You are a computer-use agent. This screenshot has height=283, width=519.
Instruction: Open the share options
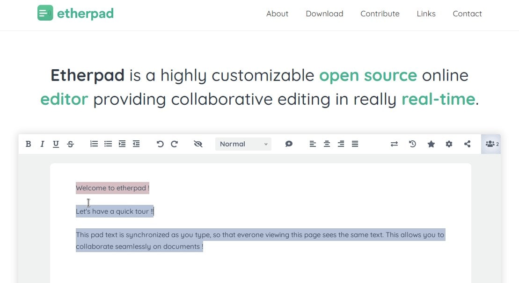[x=467, y=144]
